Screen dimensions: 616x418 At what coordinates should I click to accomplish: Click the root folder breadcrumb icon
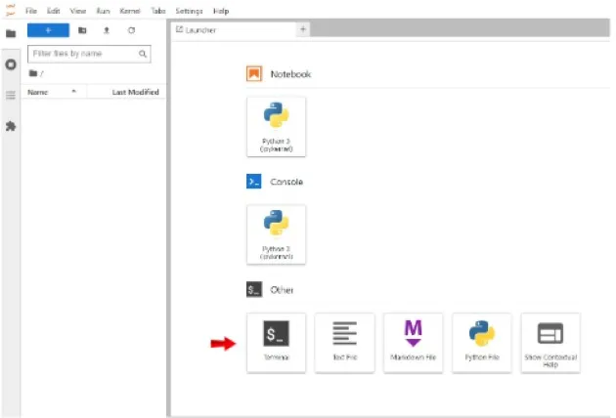[33, 73]
